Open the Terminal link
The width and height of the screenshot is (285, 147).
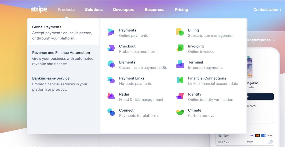pos(195,62)
